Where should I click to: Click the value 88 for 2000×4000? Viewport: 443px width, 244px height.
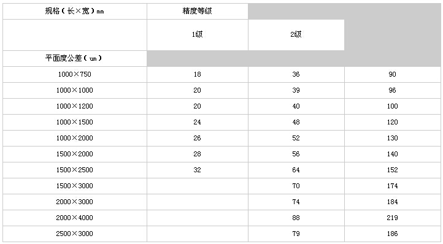tap(296, 218)
